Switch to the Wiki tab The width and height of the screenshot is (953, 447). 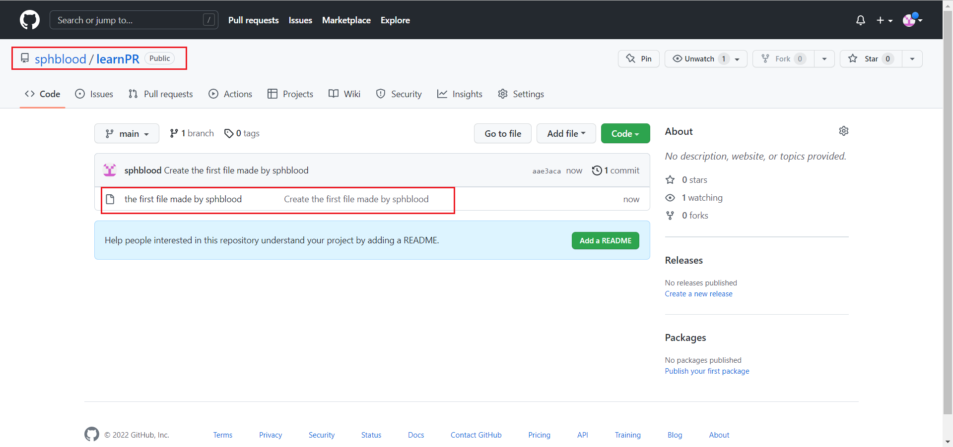coord(344,94)
